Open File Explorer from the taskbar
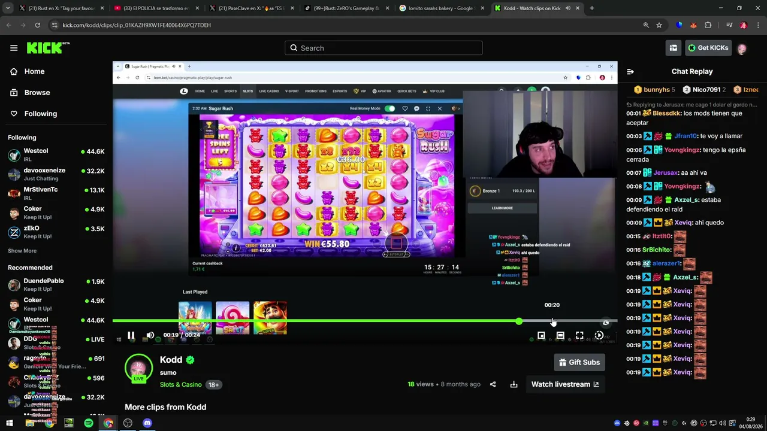This screenshot has height=431, width=767. tap(29, 423)
